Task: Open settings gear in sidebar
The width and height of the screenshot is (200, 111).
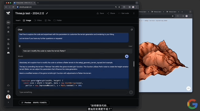Action: point(8,91)
